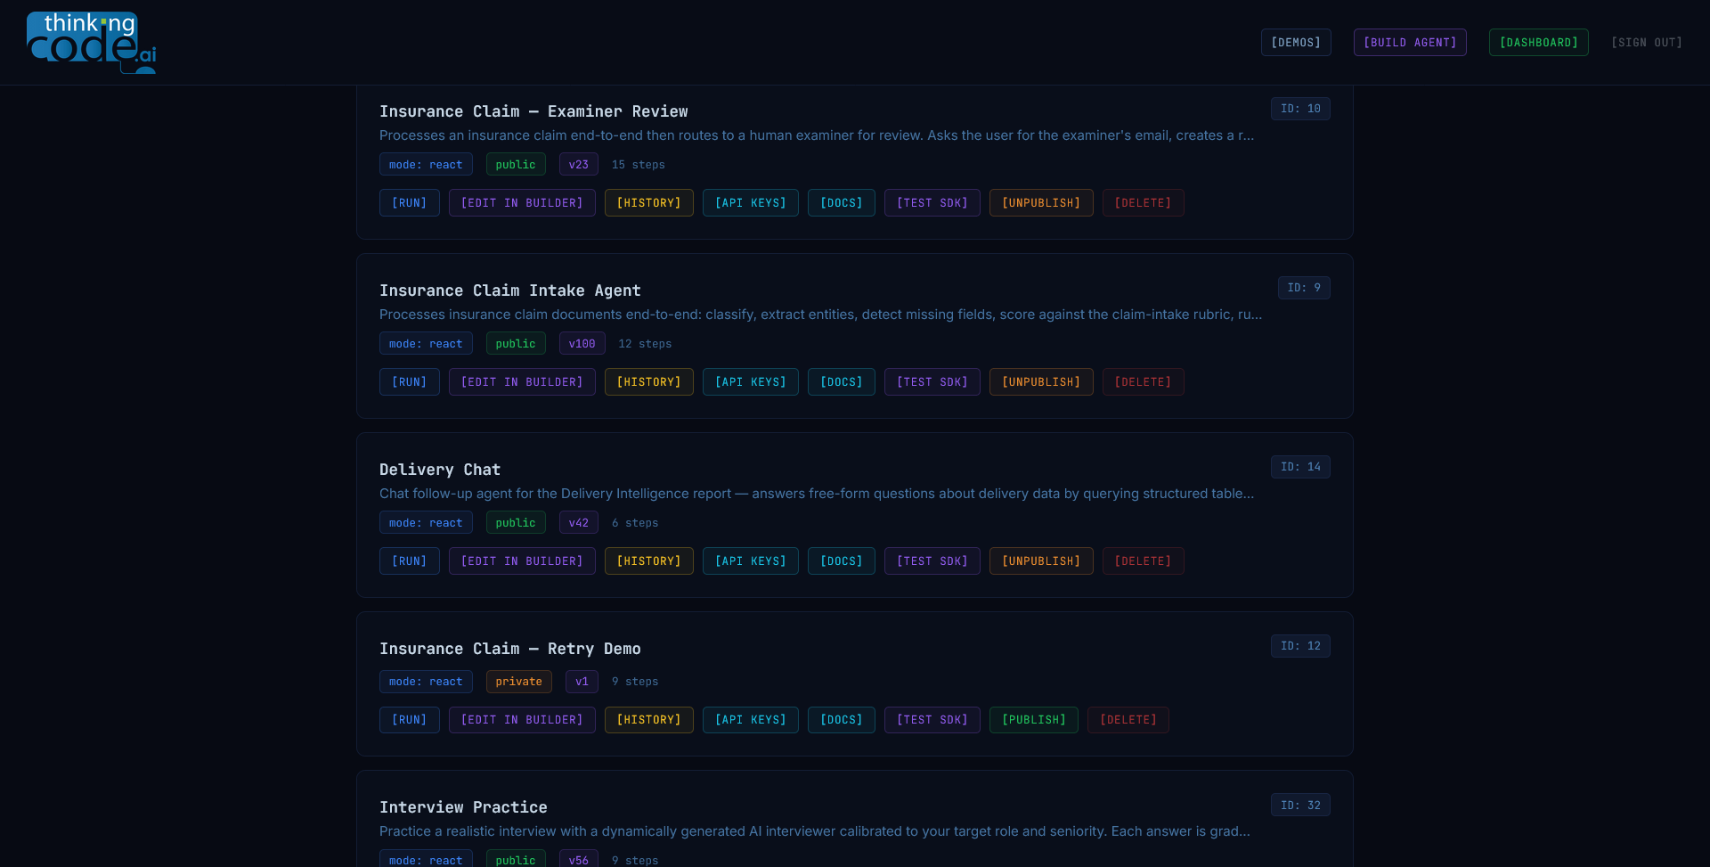
Task: Open docs for Delivery Chat
Action: pos(842,561)
